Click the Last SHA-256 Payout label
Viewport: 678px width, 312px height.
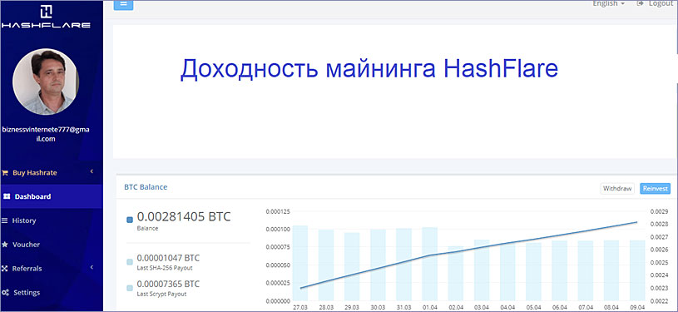[165, 268]
